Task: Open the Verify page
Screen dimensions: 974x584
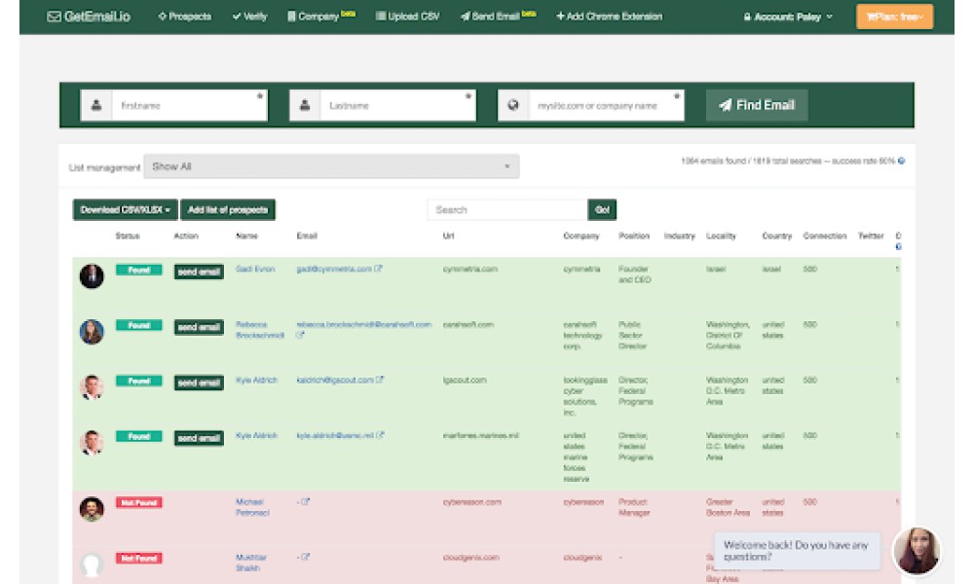Action: (x=249, y=17)
